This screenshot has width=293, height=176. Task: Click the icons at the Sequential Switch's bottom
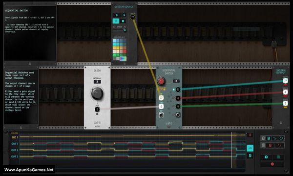tap(169, 123)
